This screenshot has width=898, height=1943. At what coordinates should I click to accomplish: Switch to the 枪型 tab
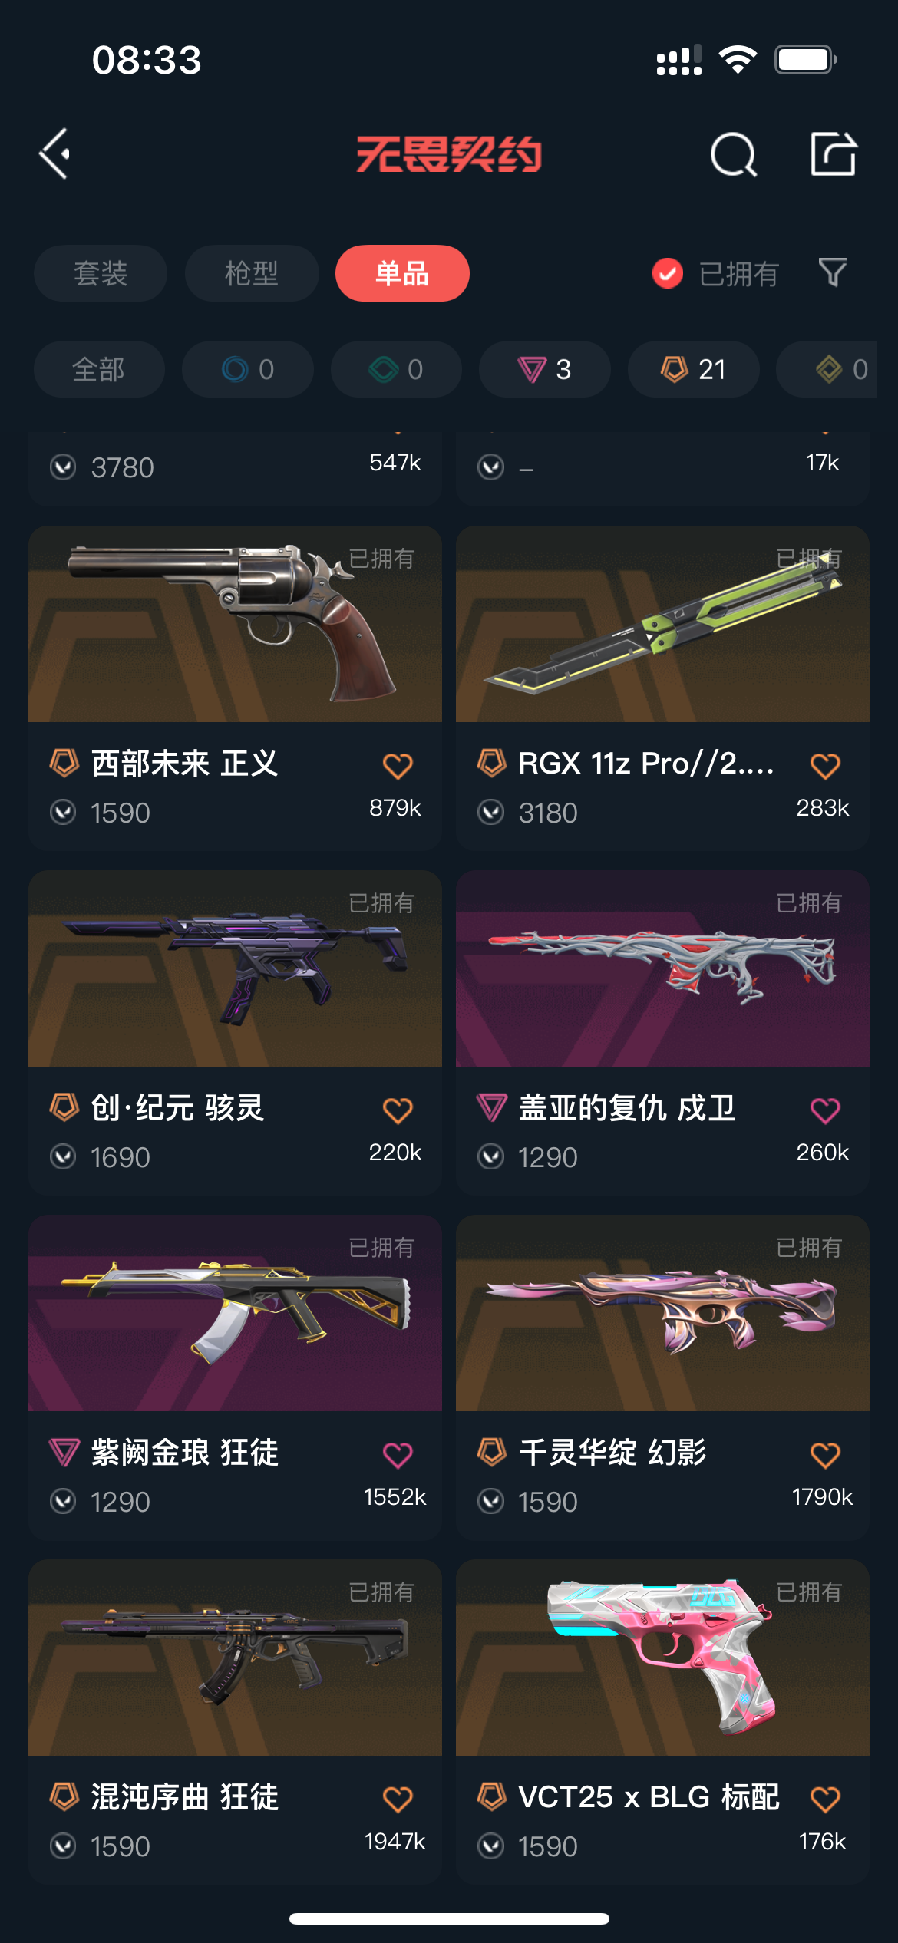tap(252, 273)
